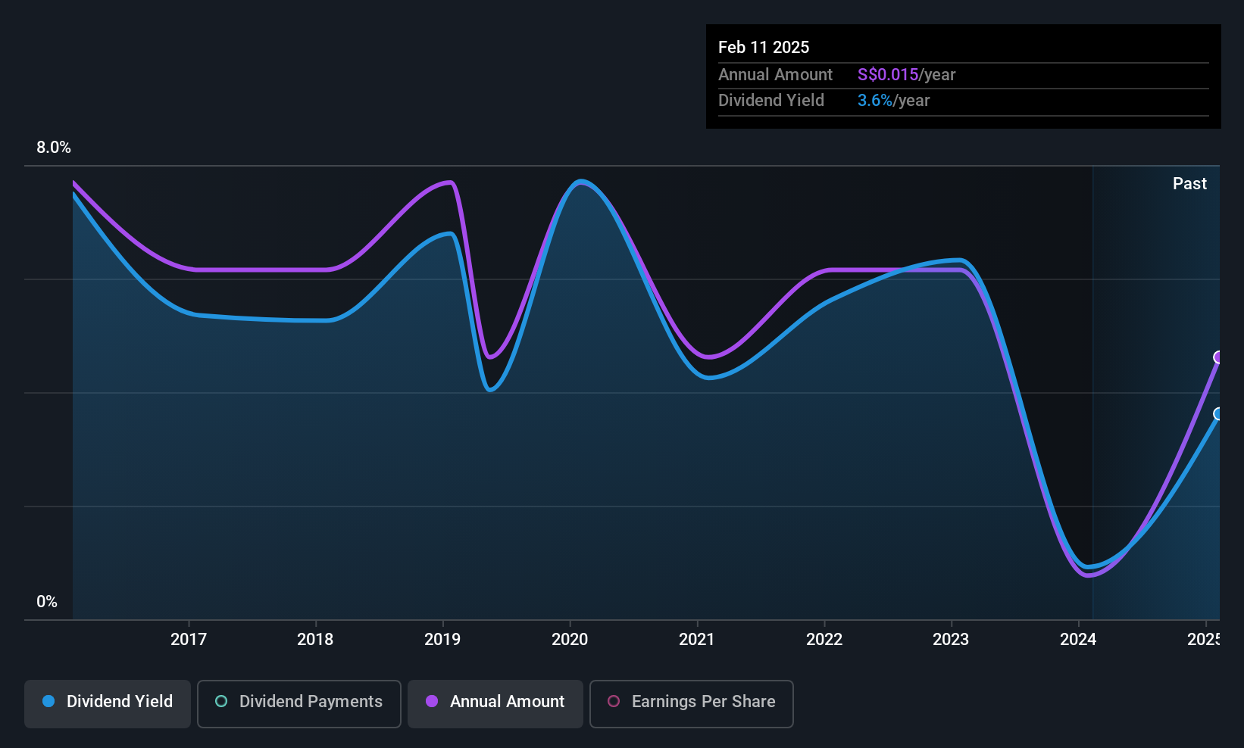Toggle the Annual Amount series visibility
Image resolution: width=1244 pixels, height=748 pixels.
coord(495,703)
